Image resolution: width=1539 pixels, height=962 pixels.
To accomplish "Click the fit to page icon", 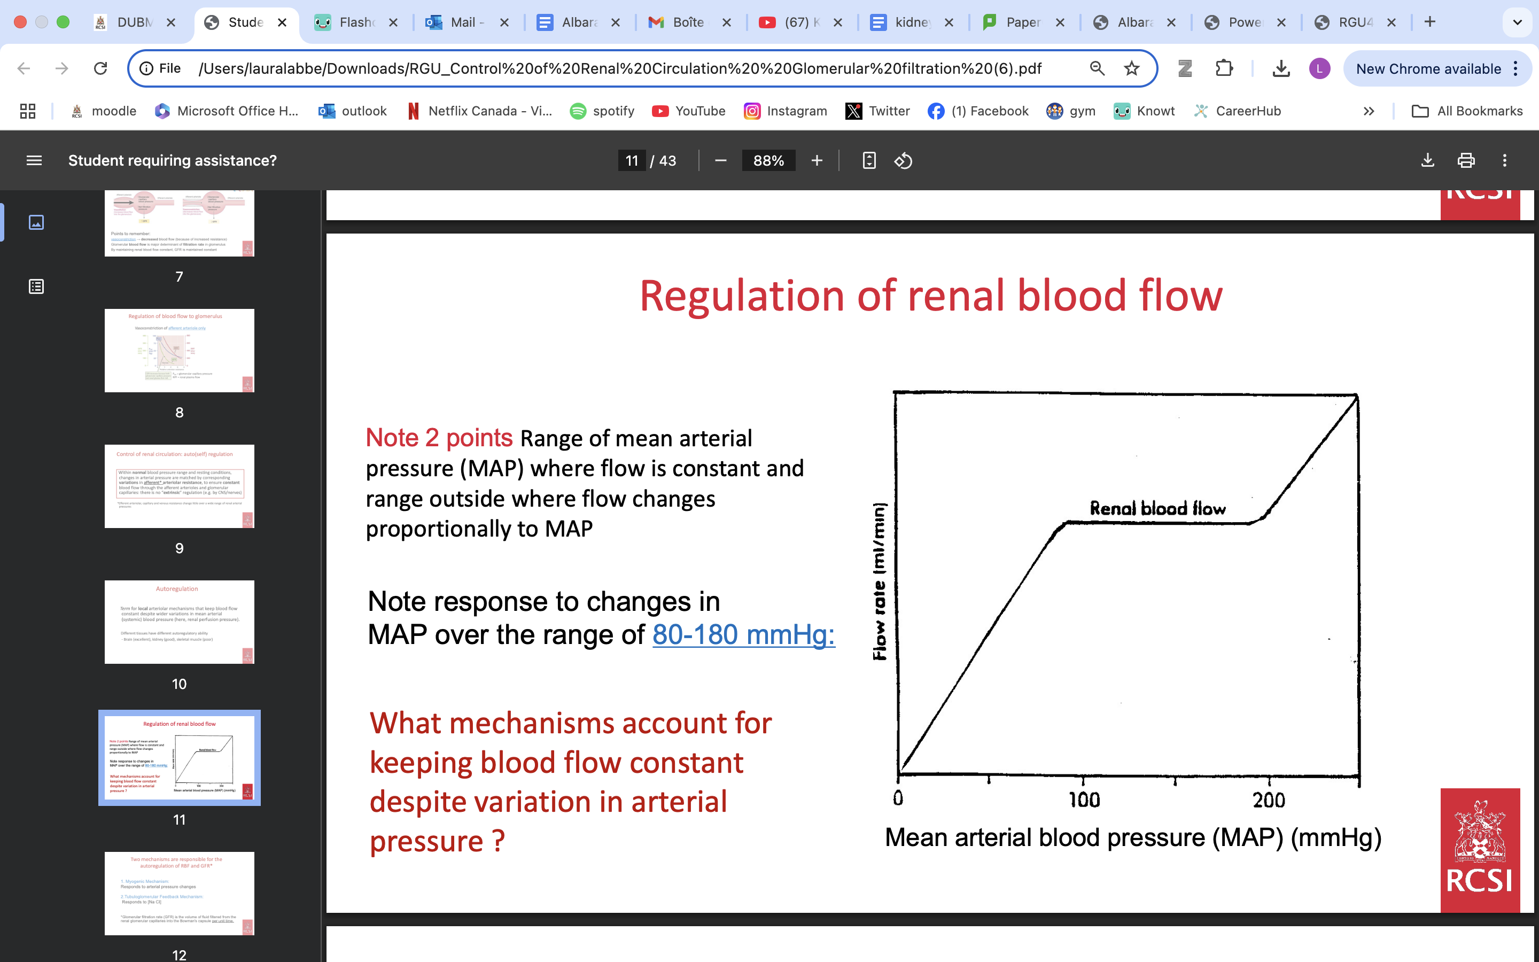I will click(x=869, y=160).
